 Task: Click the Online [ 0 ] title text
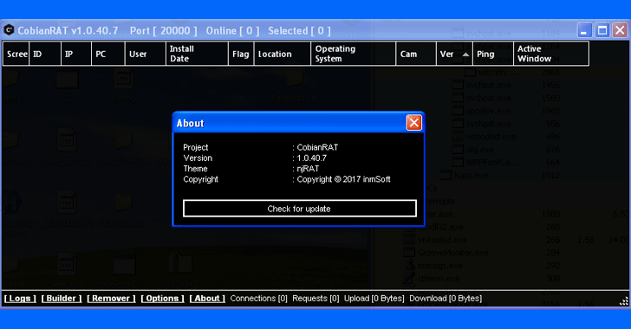[233, 30]
